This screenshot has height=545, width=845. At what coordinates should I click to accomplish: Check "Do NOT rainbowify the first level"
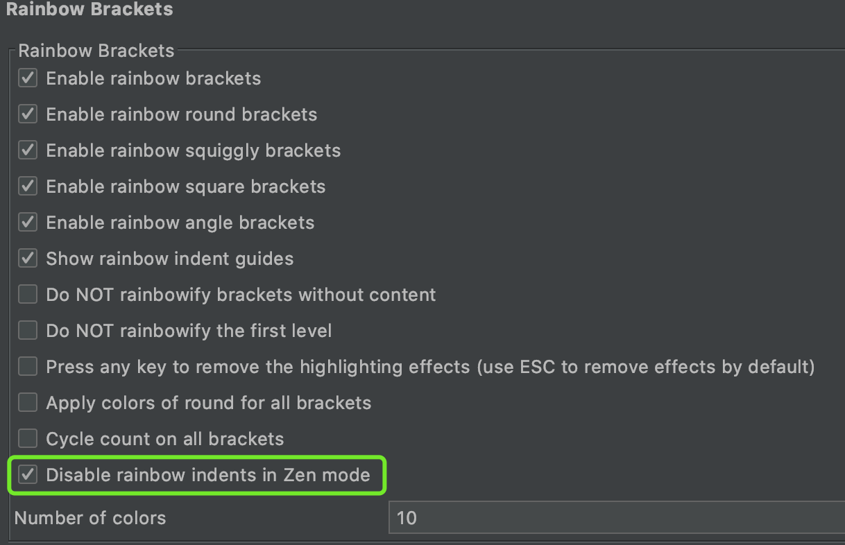27,330
